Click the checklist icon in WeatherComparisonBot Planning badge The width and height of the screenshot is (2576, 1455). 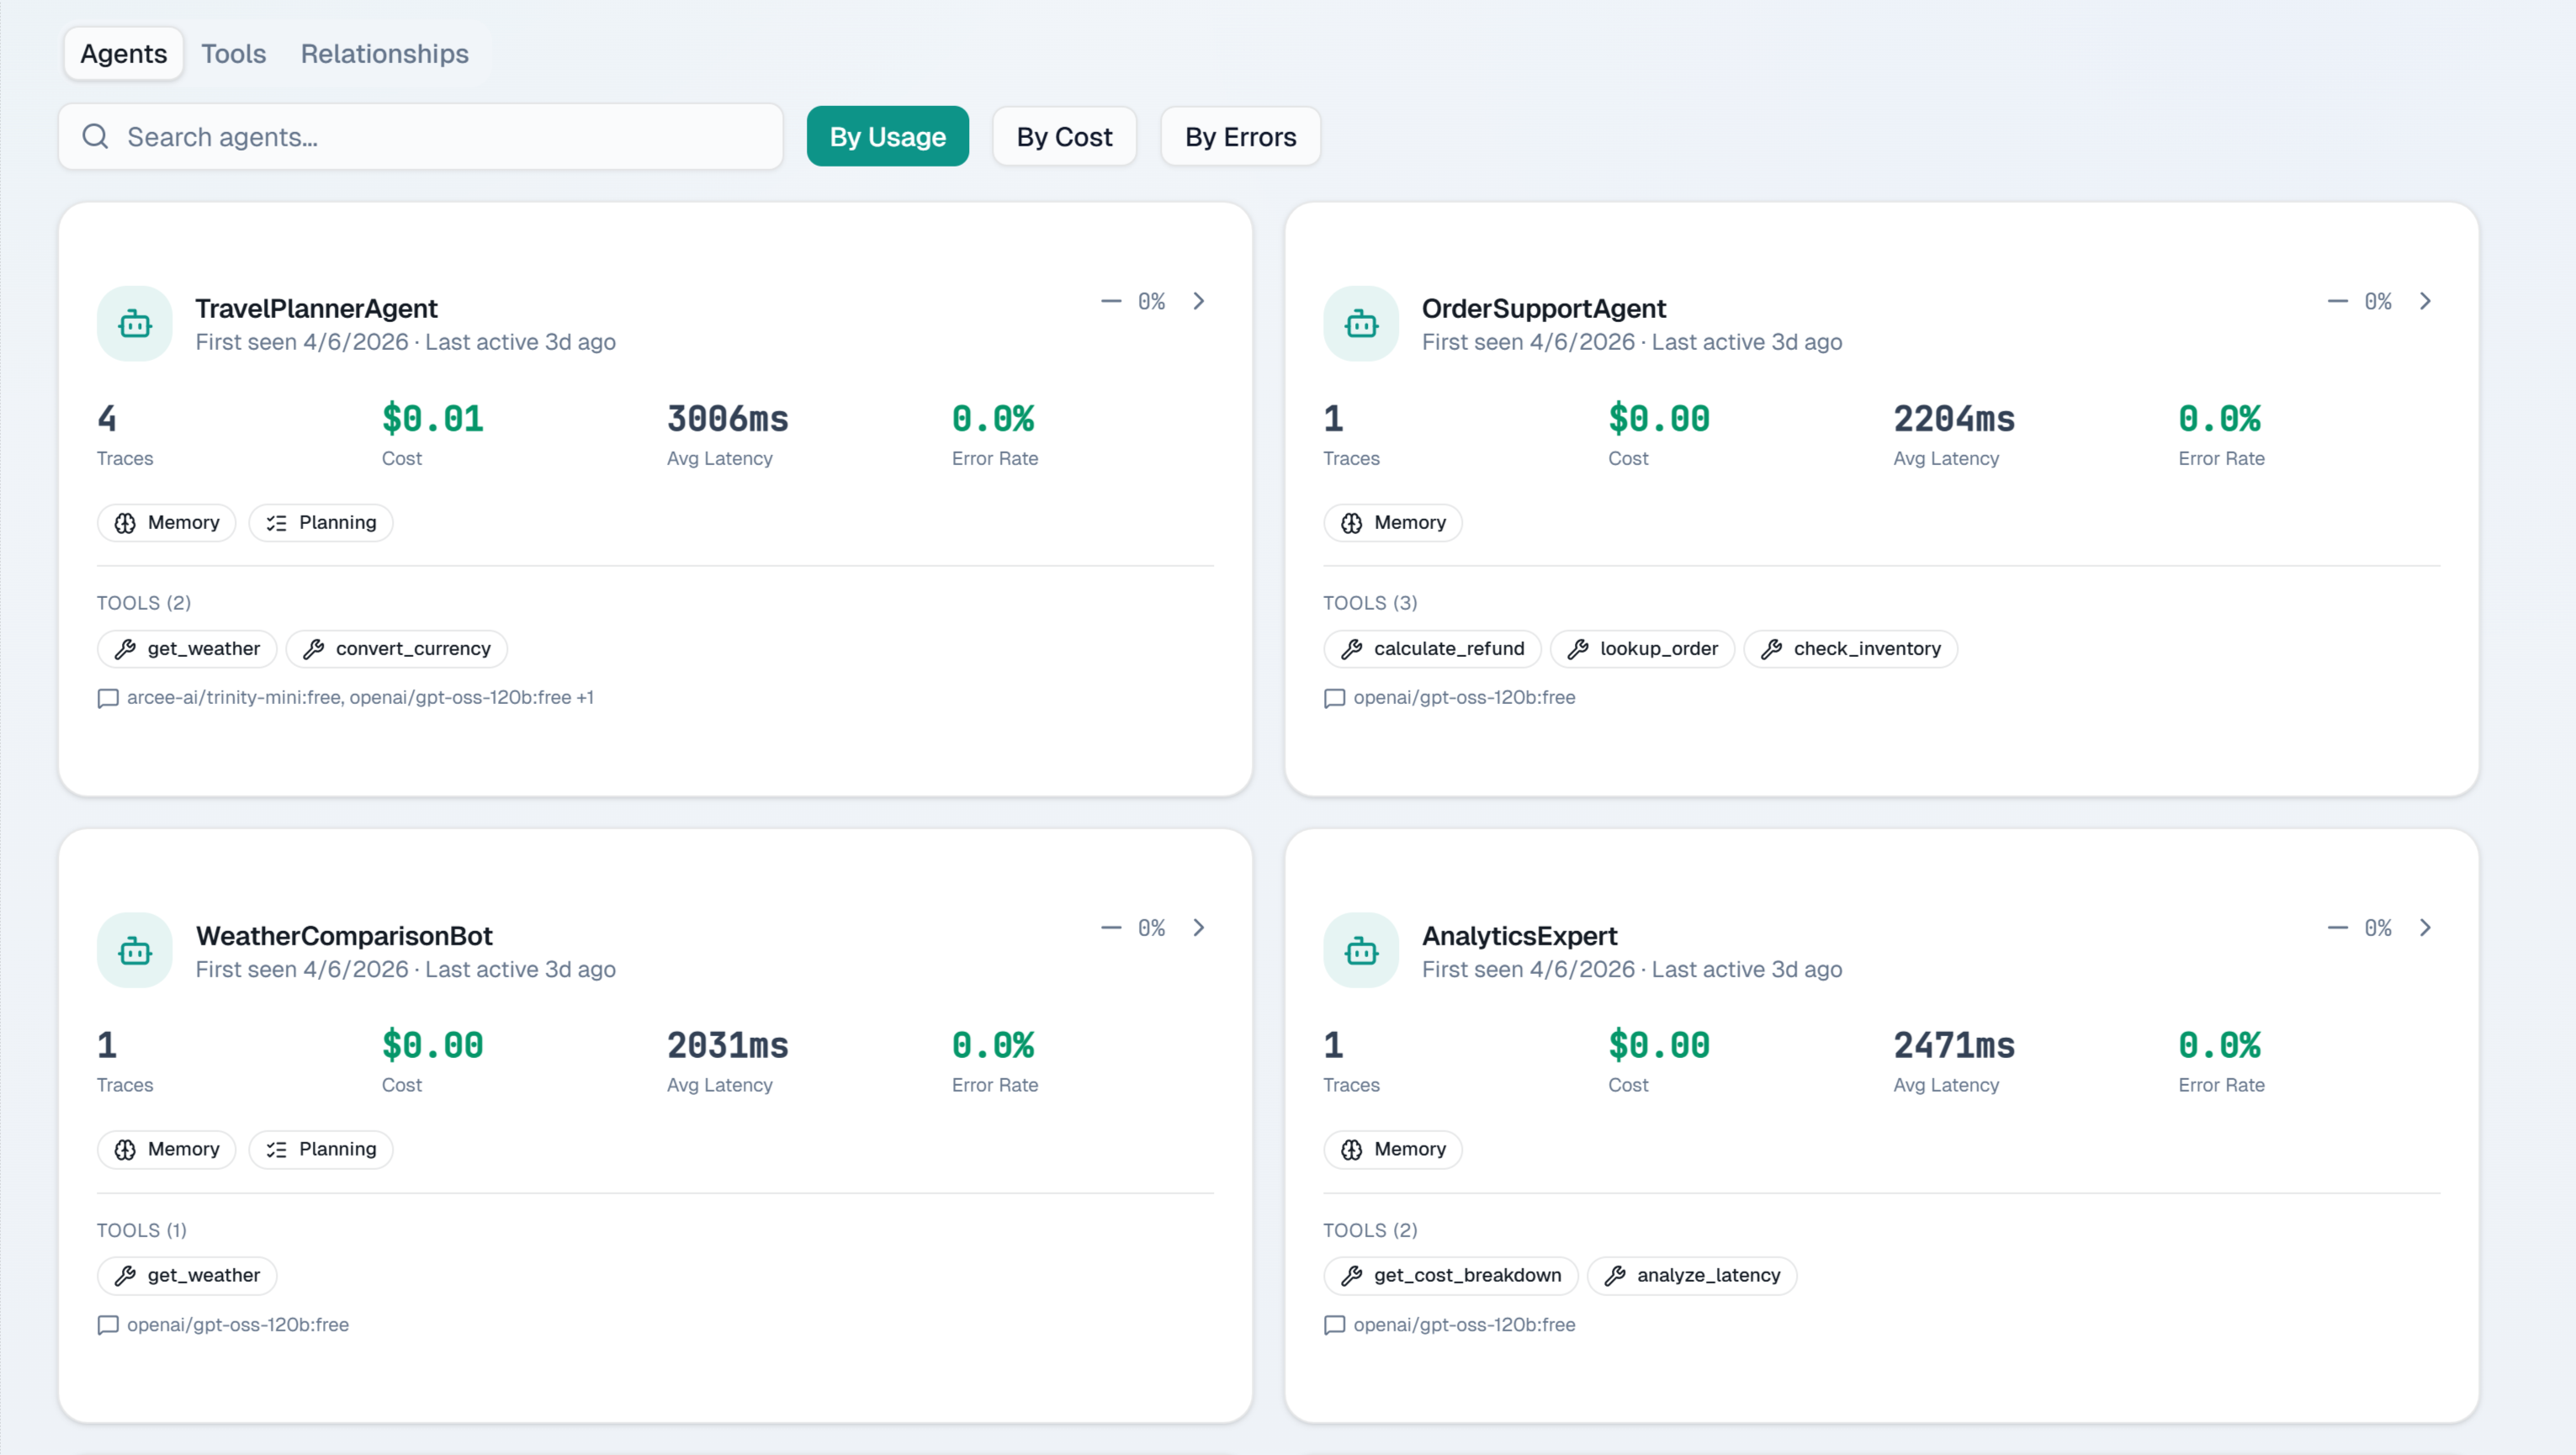point(277,1149)
